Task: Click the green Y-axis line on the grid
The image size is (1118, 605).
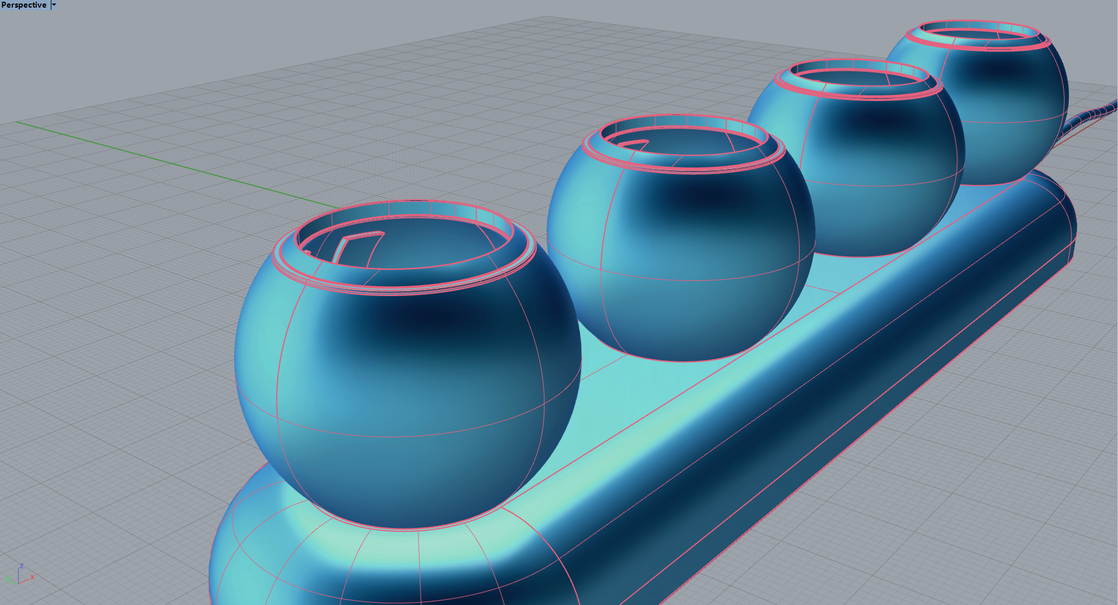Action: click(x=175, y=162)
